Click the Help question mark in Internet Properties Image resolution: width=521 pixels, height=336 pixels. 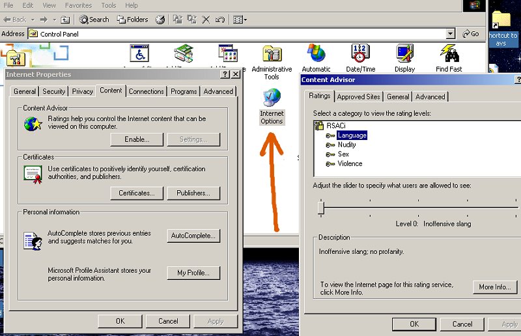click(225, 75)
